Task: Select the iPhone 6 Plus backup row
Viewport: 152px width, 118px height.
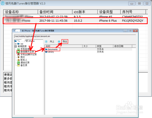Action: [75, 21]
